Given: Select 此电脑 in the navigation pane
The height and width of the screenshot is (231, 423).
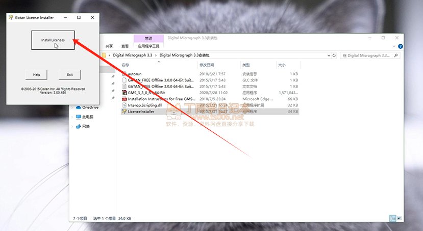Looking at the screenshot, I should point(88,117).
